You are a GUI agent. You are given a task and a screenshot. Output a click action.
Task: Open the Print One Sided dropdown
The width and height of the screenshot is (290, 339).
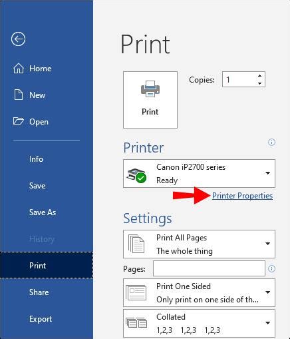pos(199,292)
